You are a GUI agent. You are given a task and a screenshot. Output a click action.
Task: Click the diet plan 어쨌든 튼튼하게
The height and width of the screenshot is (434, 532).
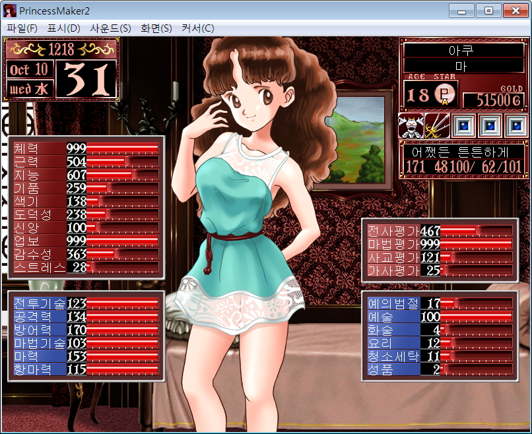pos(463,152)
